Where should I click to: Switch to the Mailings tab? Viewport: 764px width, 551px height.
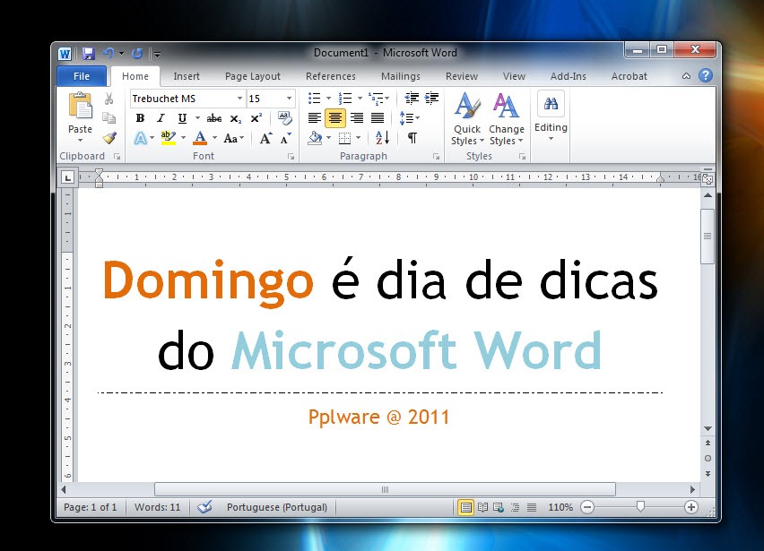401,76
